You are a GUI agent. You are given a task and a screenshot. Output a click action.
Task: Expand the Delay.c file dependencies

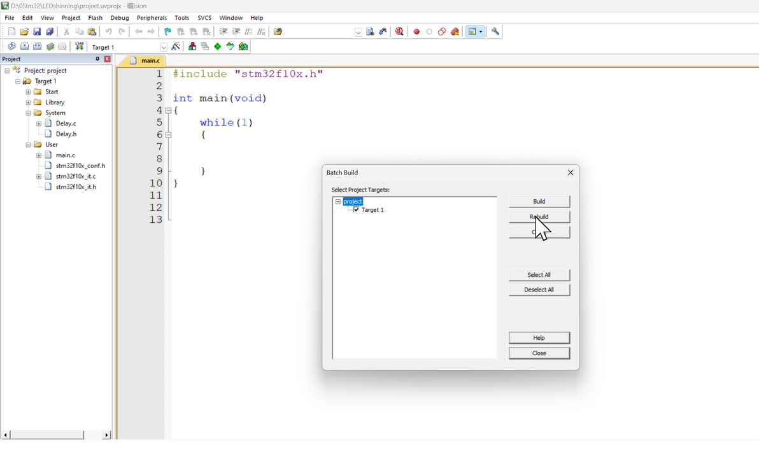point(39,123)
